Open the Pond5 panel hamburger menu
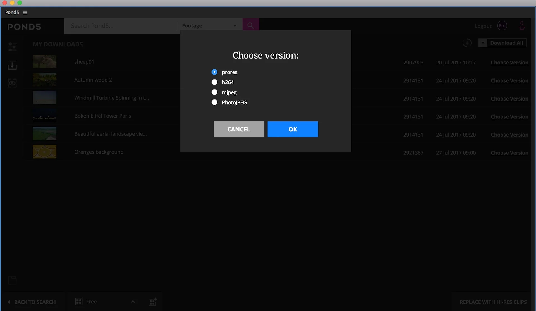Screen dimensions: 536x311 (x=25, y=13)
